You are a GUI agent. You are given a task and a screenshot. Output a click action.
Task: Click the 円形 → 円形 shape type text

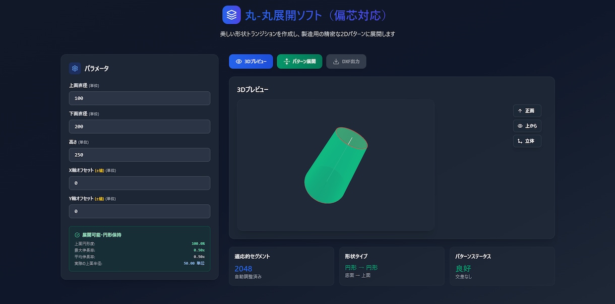(361, 268)
